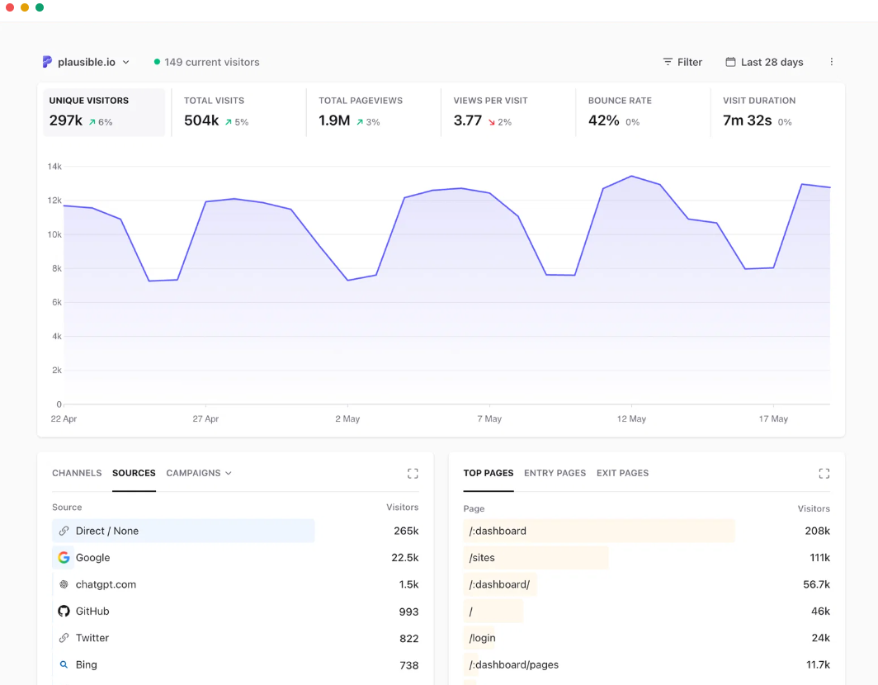Click the 22.5k visitors value for Google
878x685 pixels.
pos(405,558)
